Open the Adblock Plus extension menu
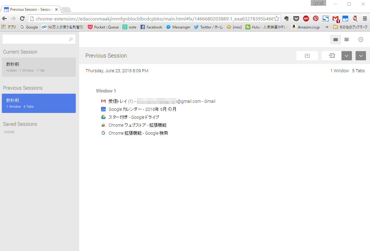Viewport: 370px width, 251px height. tap(306, 18)
